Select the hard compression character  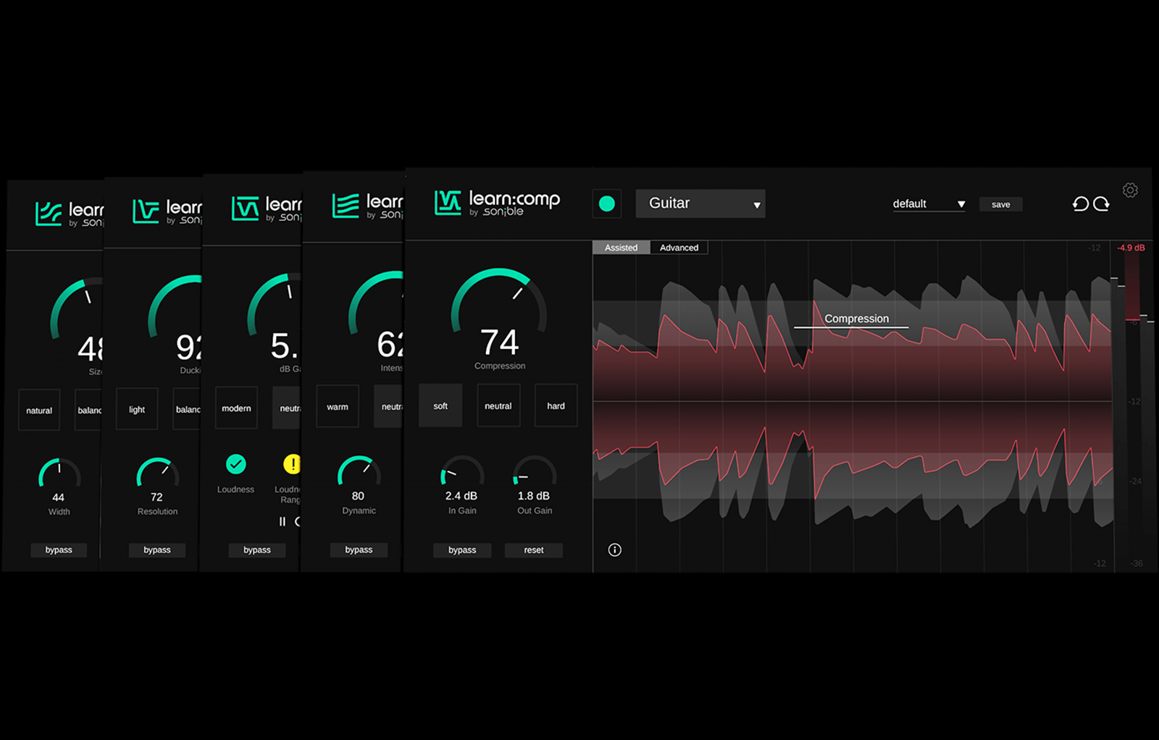[556, 405]
